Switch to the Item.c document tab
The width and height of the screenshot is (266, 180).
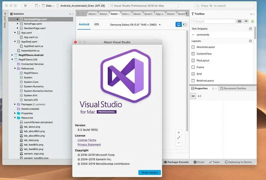click(x=126, y=14)
